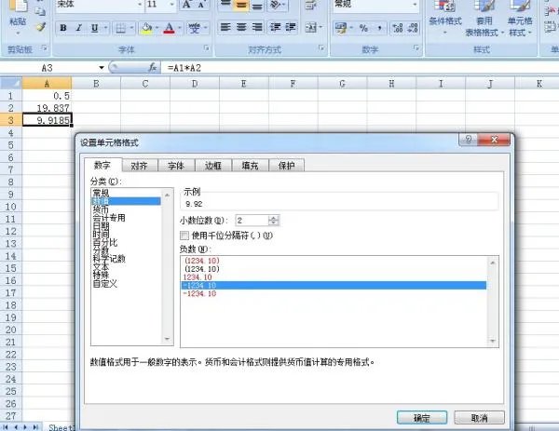This screenshot has height=431, width=559.
Task: Decrease indent in alignment group
Action: pyautogui.click(x=275, y=27)
